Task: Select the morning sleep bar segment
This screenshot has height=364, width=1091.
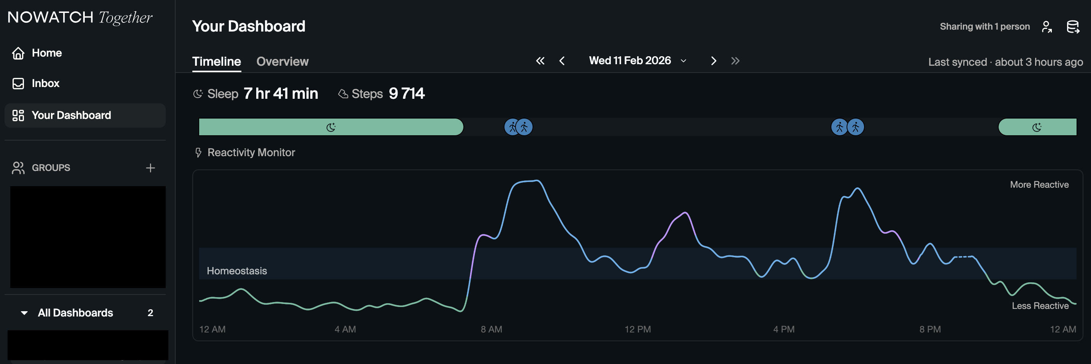Action: tap(331, 127)
